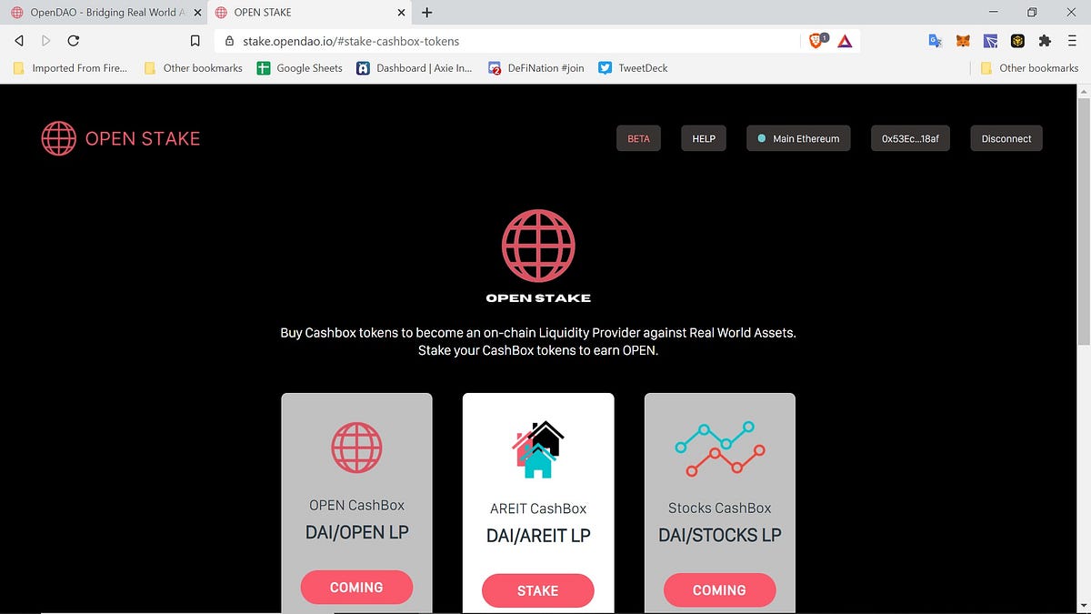Open Brave Rewards with the triangle icon
Screen dimensions: 1091x614
click(x=845, y=41)
